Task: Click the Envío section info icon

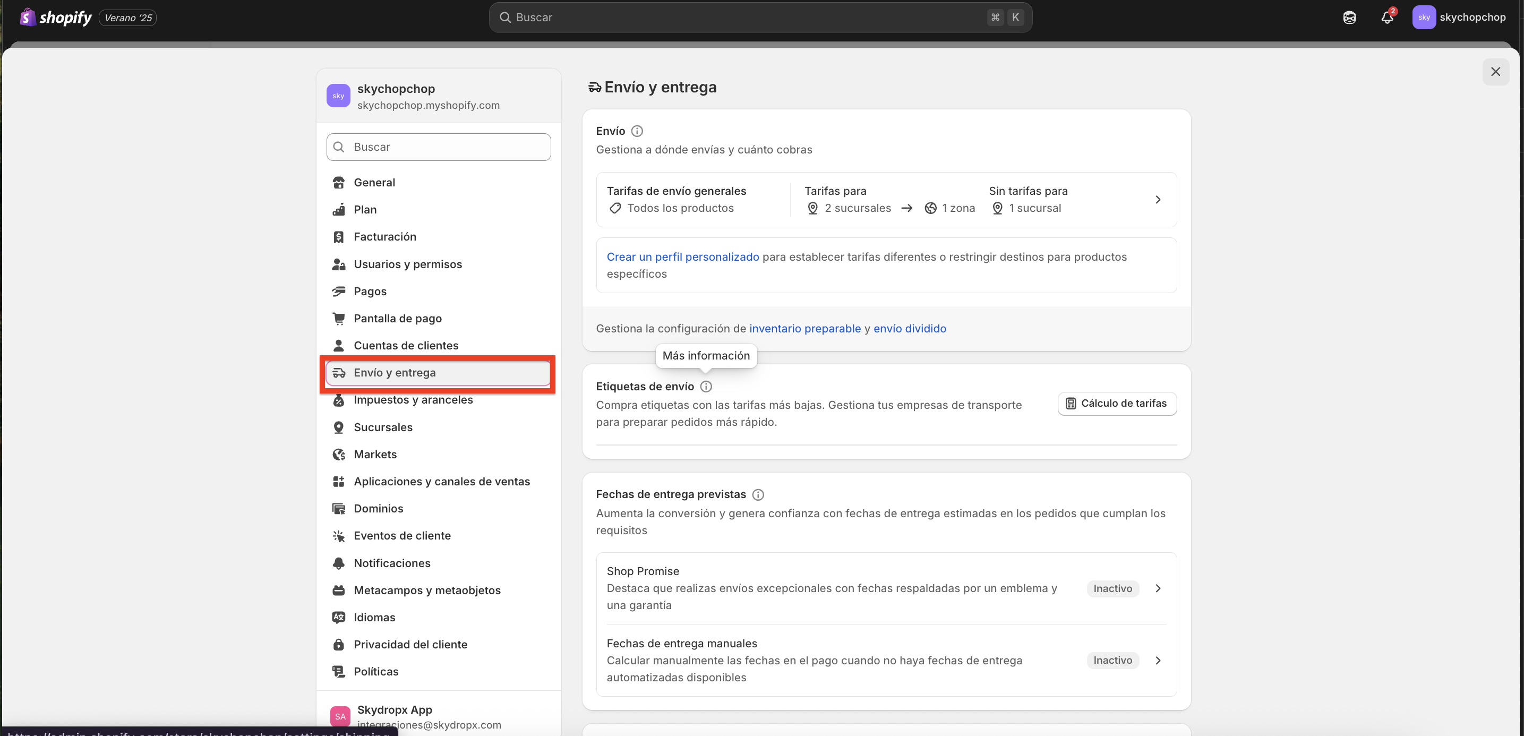Action: 637,131
